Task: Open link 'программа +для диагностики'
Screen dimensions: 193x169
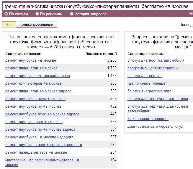Action: 153,68
